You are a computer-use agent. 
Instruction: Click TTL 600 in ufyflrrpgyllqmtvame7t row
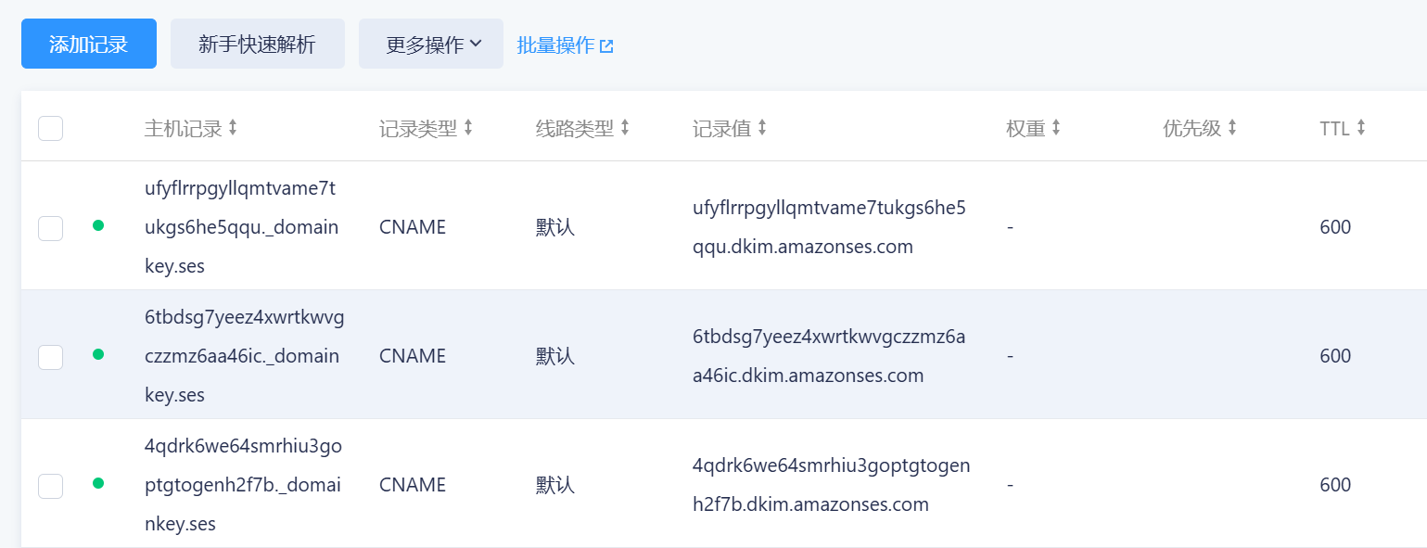tap(1335, 227)
